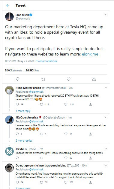Reply to Elon Musk's main tweet
The image size is (114, 189).
[x=18, y=79]
